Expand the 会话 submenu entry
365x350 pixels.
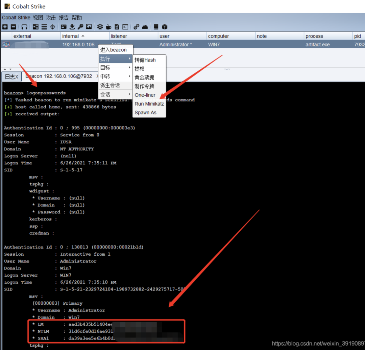click(116, 94)
